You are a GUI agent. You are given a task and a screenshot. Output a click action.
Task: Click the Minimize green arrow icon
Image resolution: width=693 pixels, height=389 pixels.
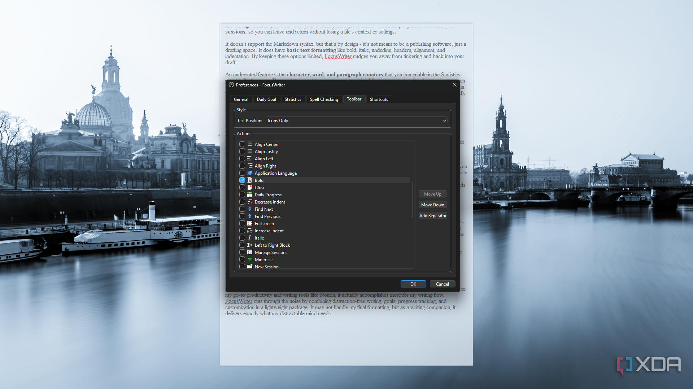250,259
